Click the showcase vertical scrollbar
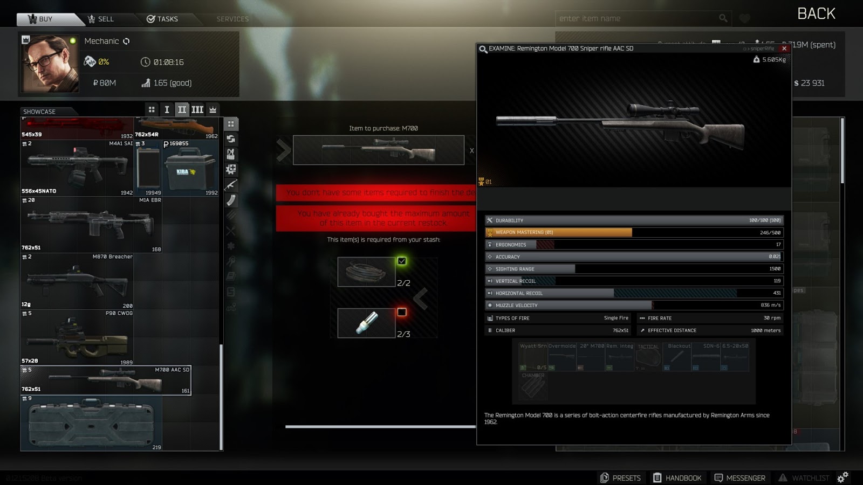 [221, 398]
